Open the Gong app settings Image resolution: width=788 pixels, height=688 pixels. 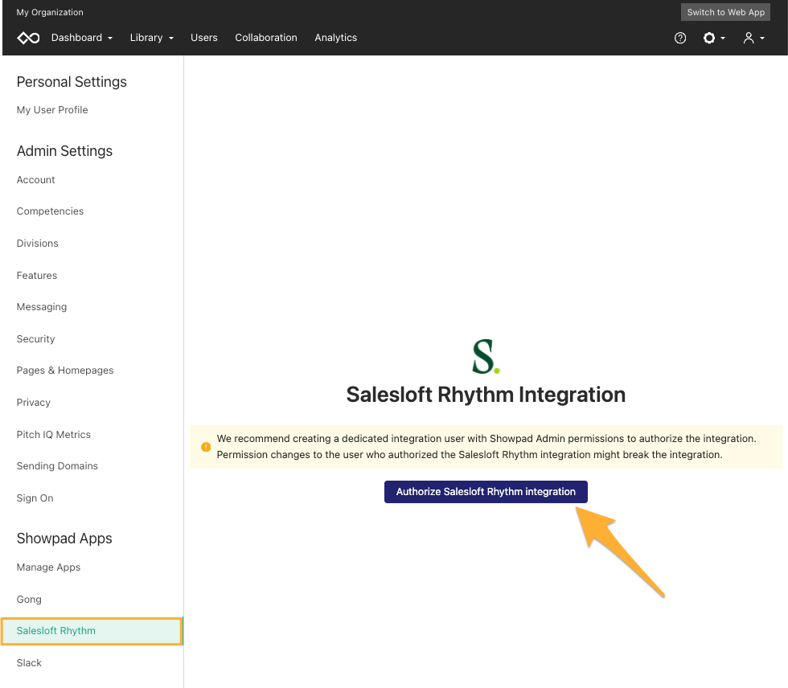coord(29,599)
